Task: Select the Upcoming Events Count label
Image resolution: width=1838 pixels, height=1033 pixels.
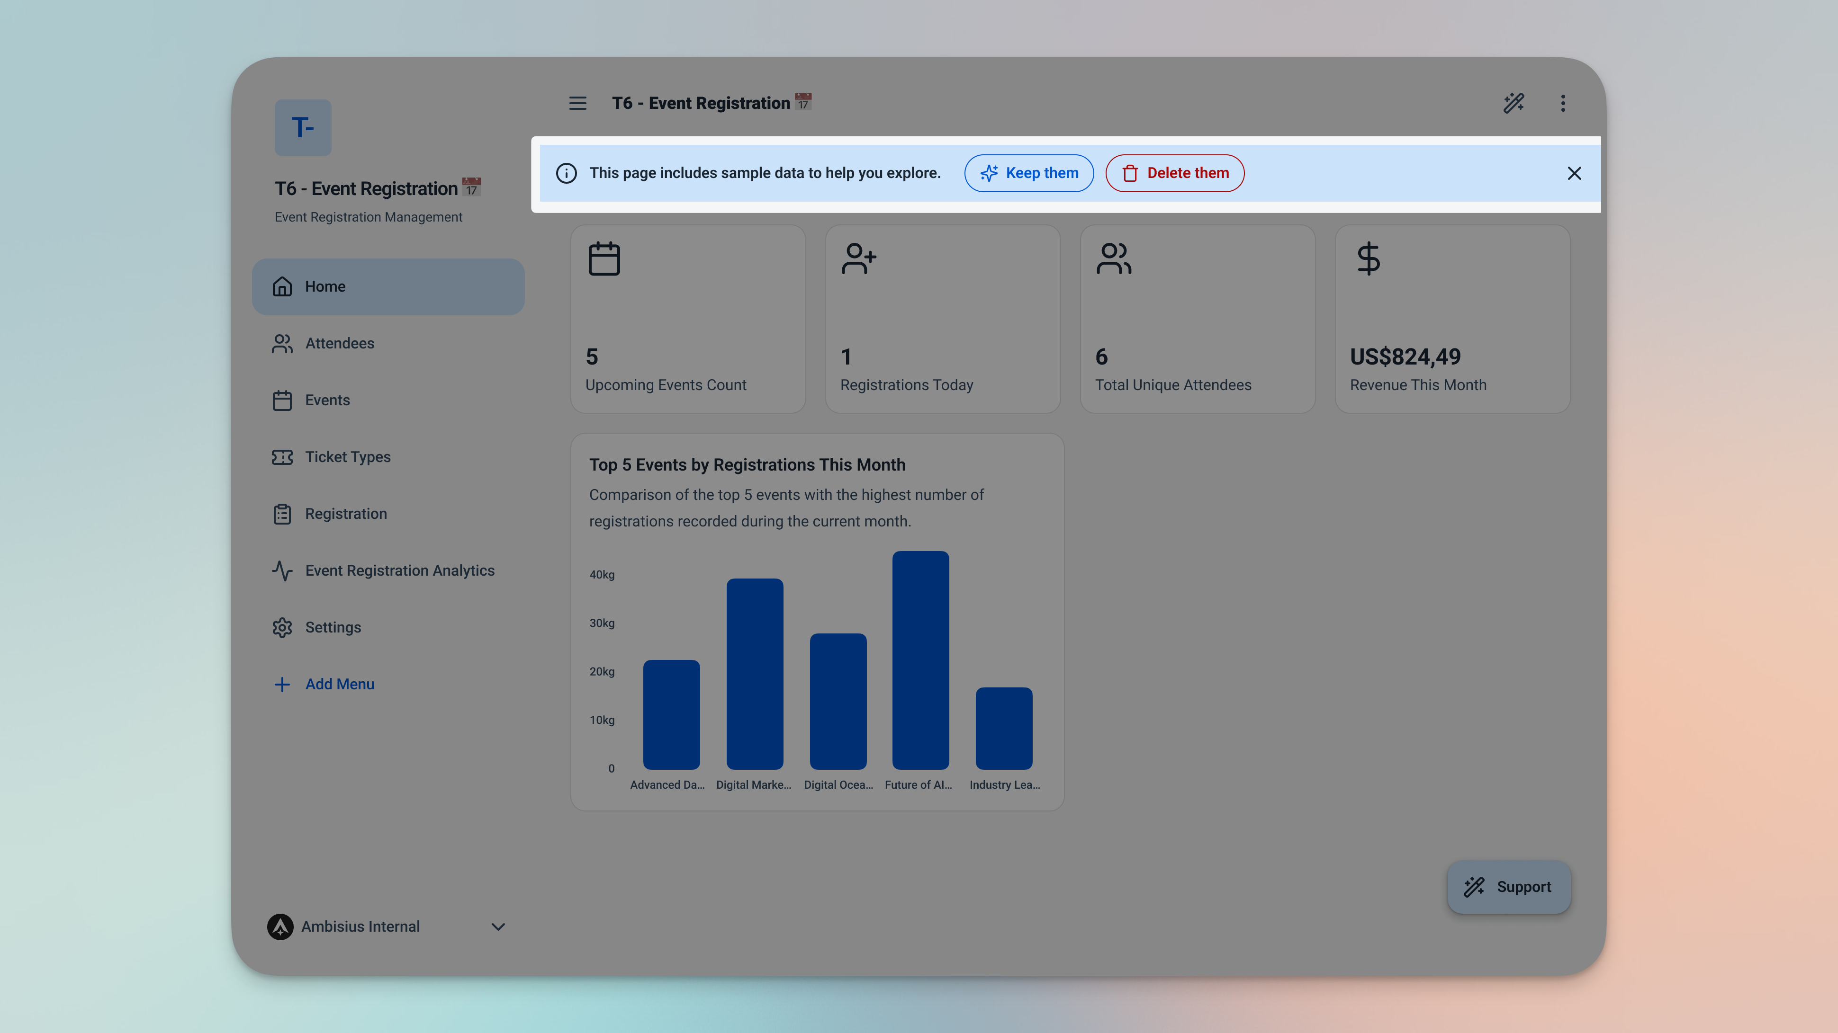Action: (x=666, y=385)
